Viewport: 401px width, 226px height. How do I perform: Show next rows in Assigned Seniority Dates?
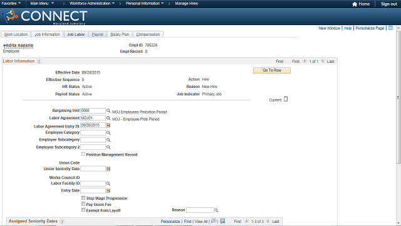268,221
